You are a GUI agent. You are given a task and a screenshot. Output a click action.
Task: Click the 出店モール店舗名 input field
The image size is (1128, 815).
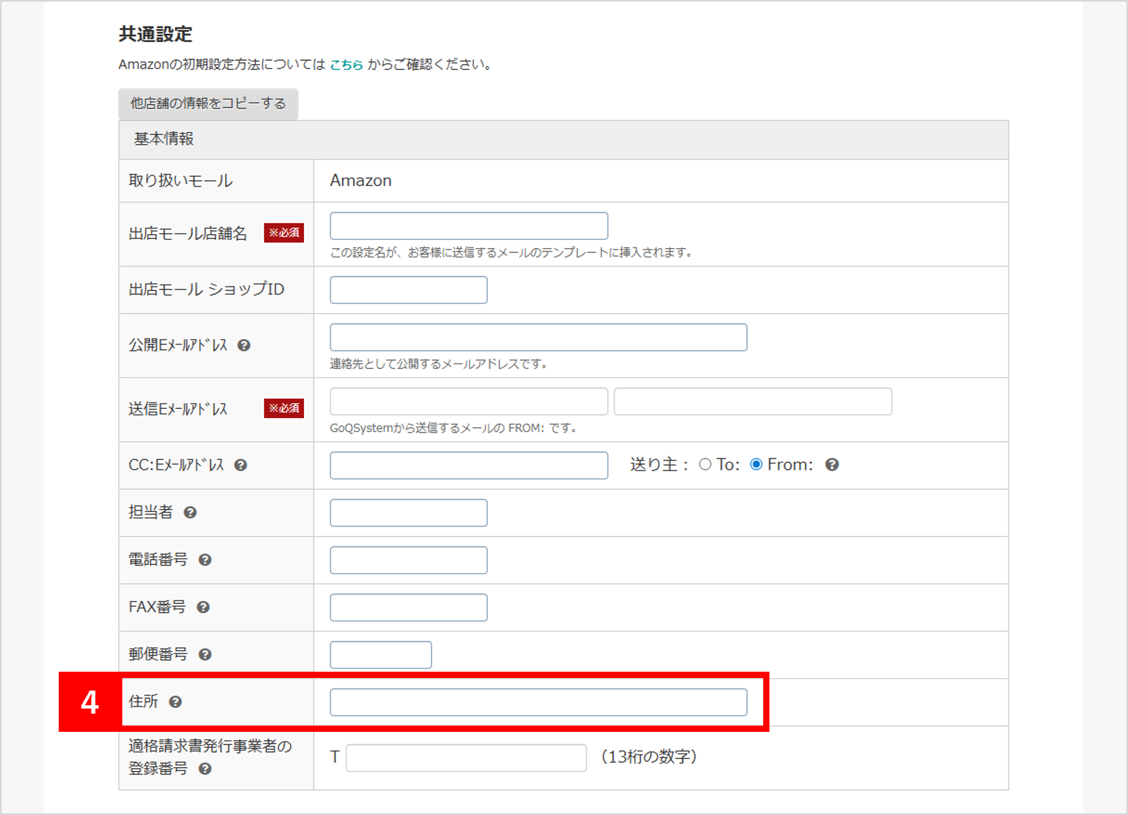[x=468, y=226]
